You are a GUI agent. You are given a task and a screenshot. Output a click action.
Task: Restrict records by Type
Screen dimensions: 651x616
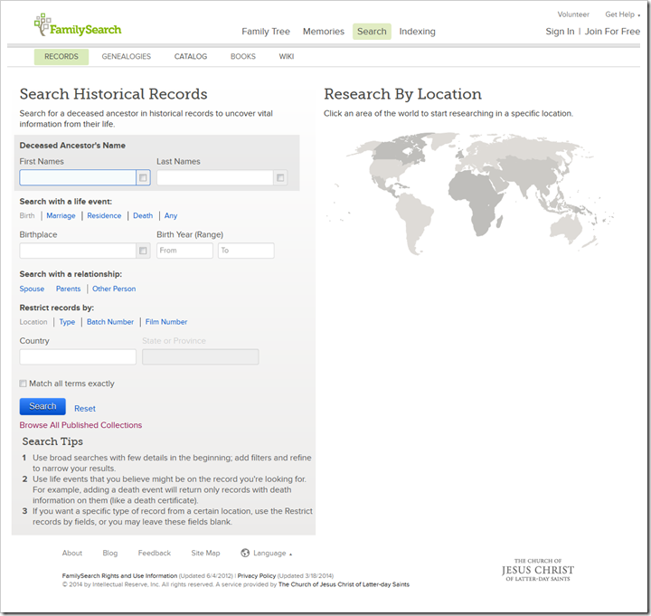pyautogui.click(x=67, y=322)
